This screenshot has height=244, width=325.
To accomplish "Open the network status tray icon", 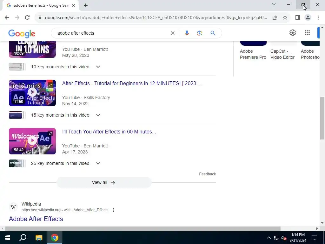I will click(276, 238).
